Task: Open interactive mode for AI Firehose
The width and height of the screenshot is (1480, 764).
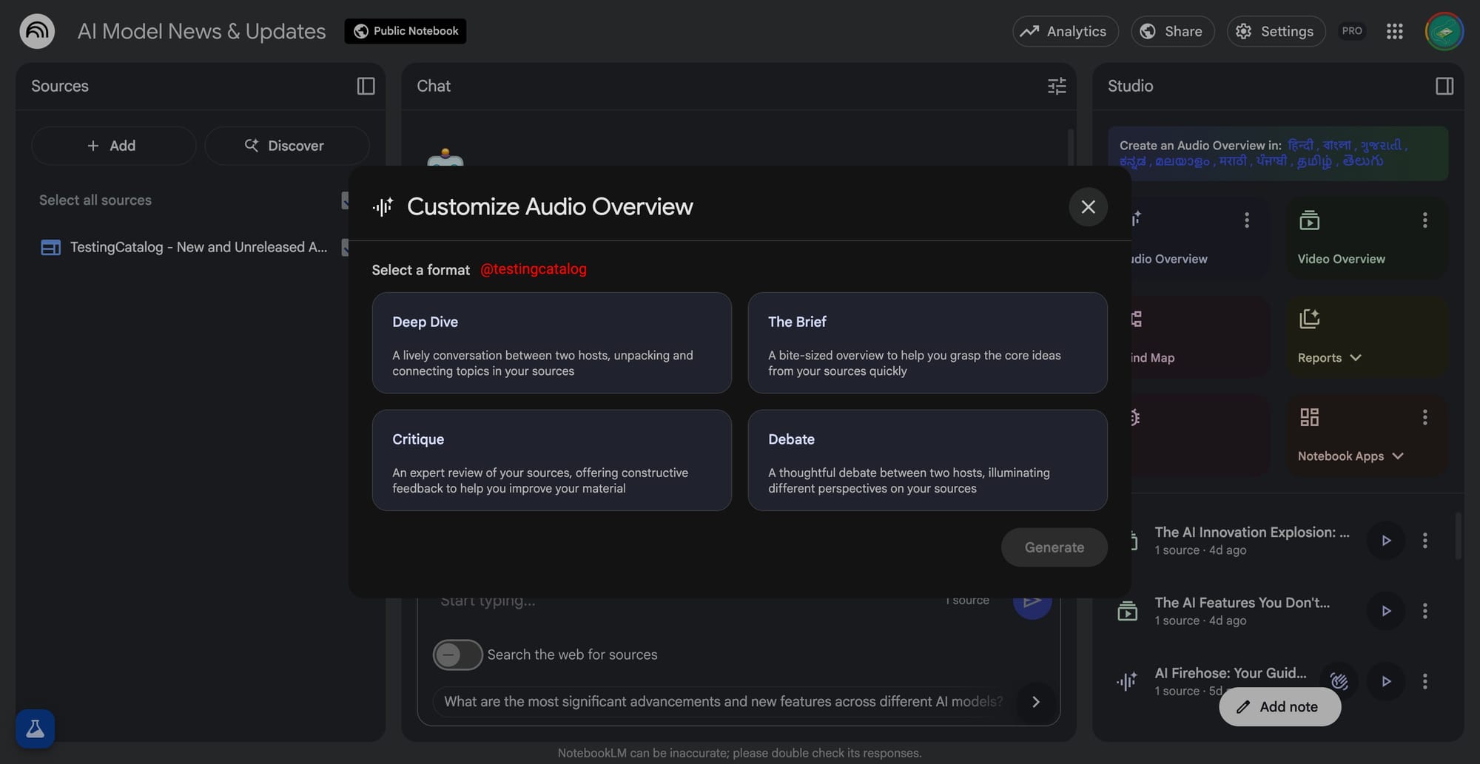Action: tap(1339, 681)
